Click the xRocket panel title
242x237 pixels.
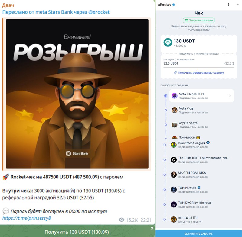coord(164,5)
